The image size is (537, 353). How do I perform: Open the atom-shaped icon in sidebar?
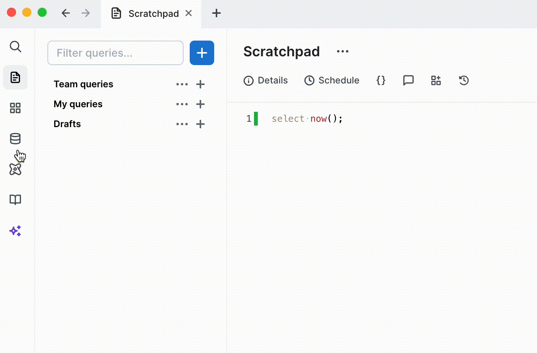coord(15,169)
